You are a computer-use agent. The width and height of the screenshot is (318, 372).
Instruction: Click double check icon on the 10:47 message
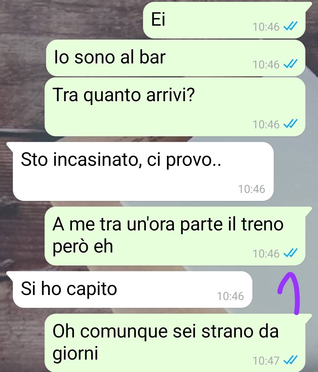coord(290,360)
